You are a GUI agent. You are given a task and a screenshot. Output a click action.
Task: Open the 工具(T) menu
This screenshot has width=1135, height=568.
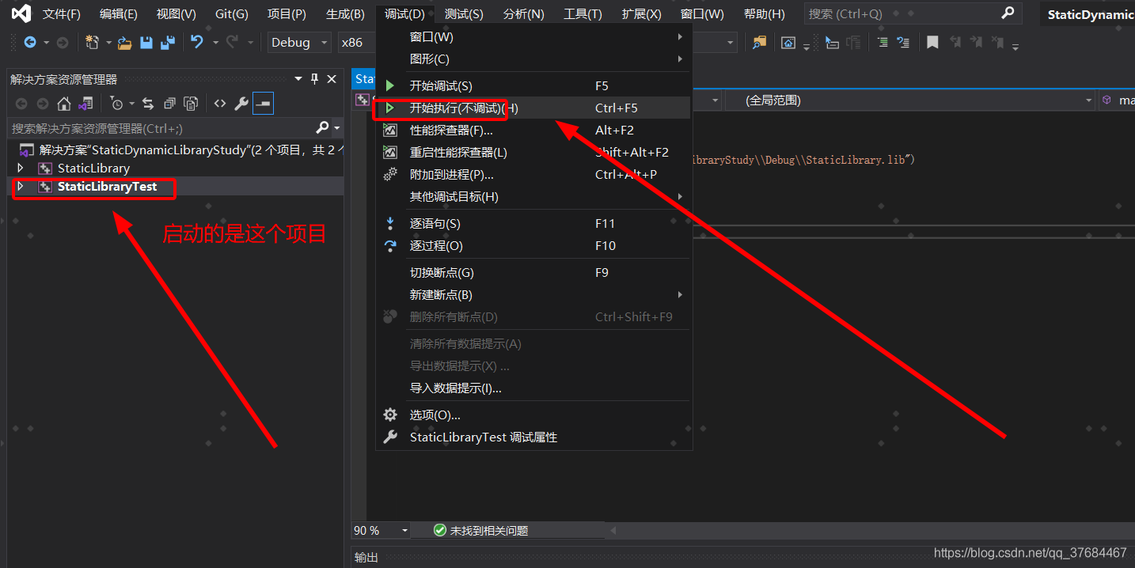click(583, 14)
